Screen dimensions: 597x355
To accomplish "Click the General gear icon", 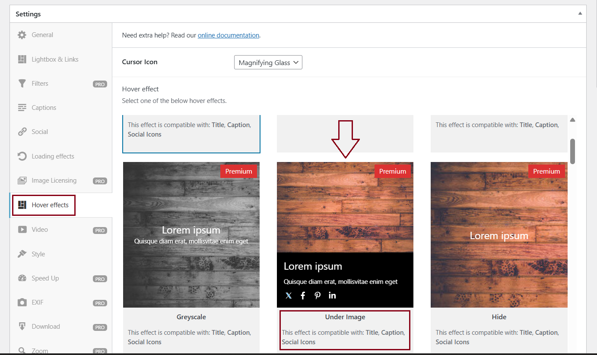I will click(x=22, y=35).
